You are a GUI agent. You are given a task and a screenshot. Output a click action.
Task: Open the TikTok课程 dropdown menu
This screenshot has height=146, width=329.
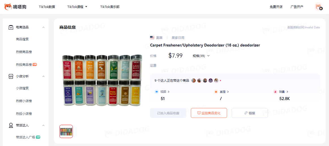[77, 7]
